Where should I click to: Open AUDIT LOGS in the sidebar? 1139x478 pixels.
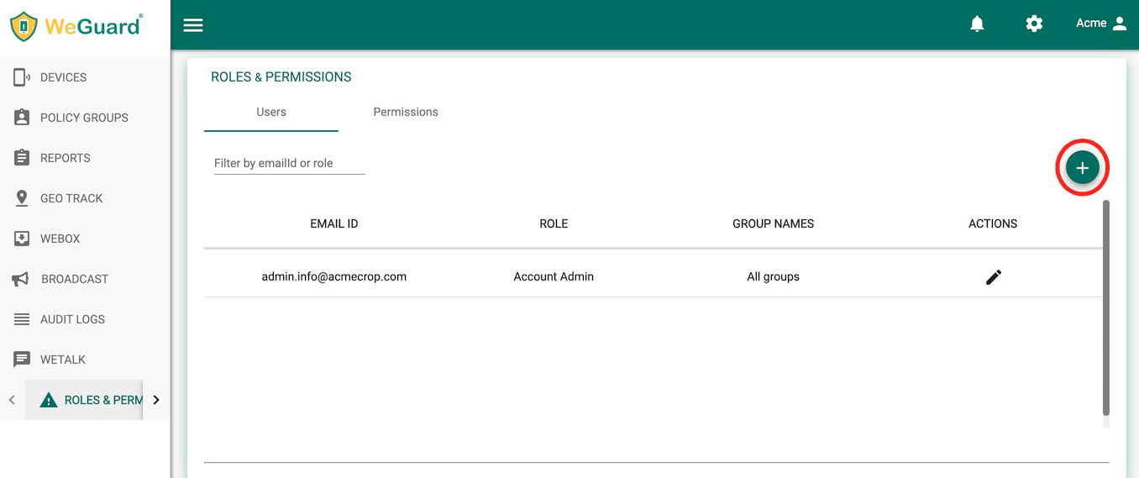(x=84, y=319)
